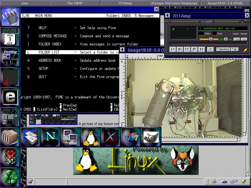Toggle the X11Amp equalizer (EQ) button
The height and width of the screenshot is (188, 251).
pos(237,39)
